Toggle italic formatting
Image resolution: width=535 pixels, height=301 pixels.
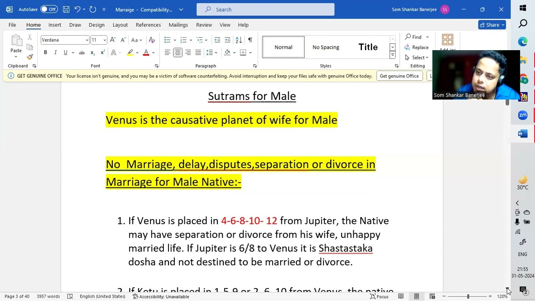[x=55, y=52]
